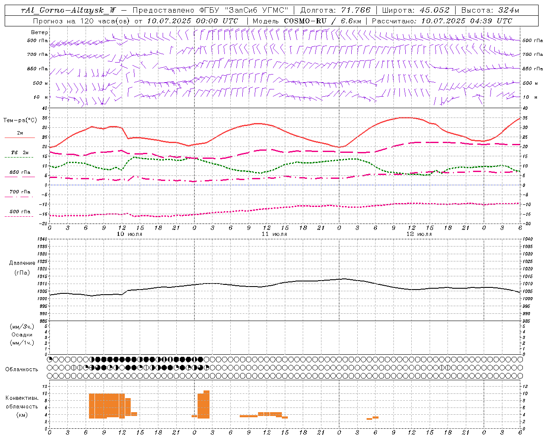Select the Облачность cloud cover label
545x436 pixels.
[x=22, y=370]
